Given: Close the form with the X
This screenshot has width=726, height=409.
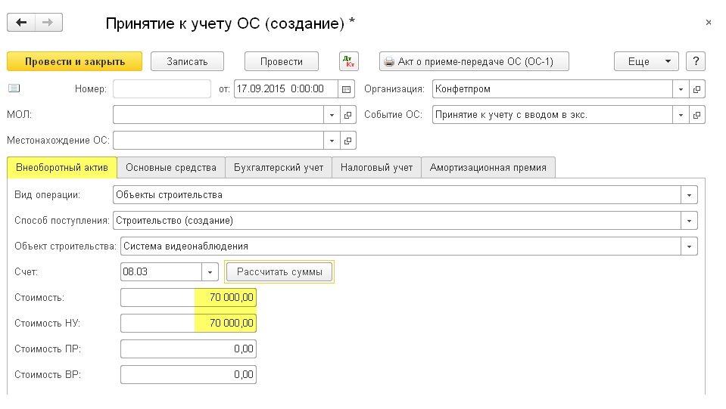Looking at the screenshot, I should pos(709,22).
